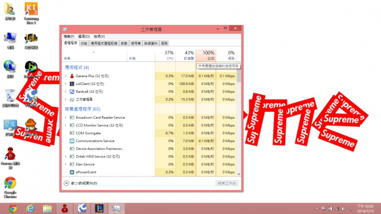Click the 100.9 MB memory cell of LolClient
Image resolution: width=381 pixels, height=214 pixels.
[186, 84]
